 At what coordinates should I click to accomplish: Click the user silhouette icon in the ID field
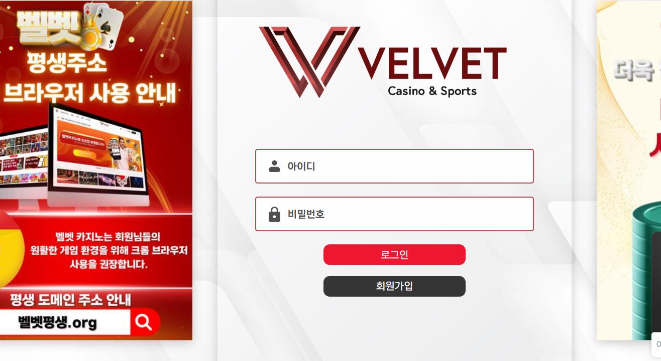pos(274,166)
